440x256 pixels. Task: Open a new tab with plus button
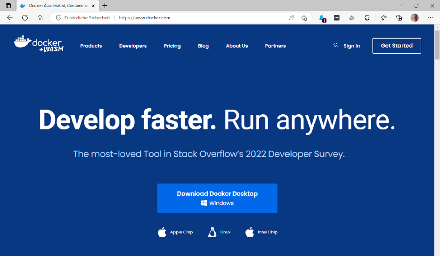click(x=105, y=5)
